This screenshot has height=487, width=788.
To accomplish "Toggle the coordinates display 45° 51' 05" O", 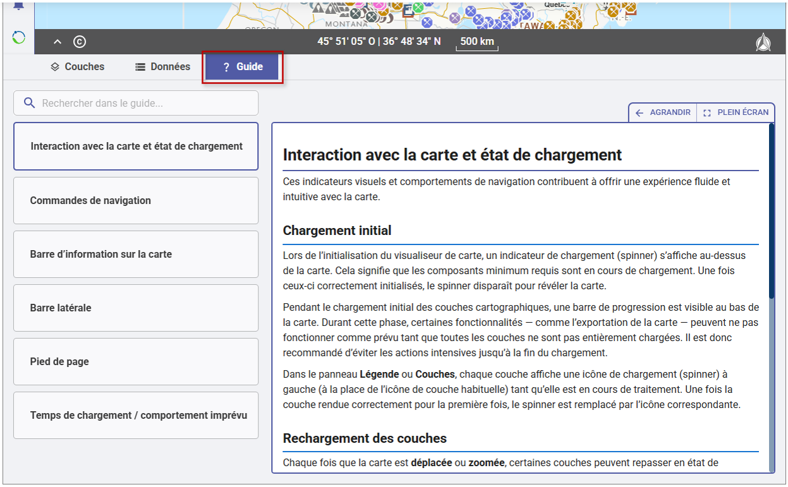I will pos(379,42).
